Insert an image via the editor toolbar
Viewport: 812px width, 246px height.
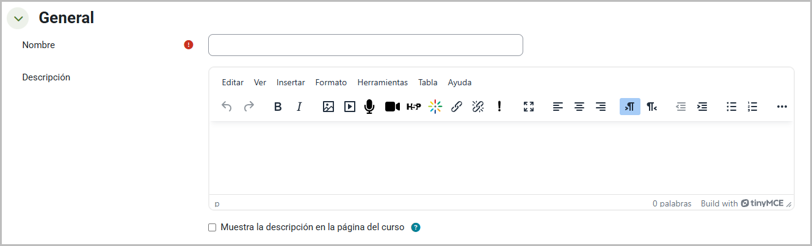[328, 107]
